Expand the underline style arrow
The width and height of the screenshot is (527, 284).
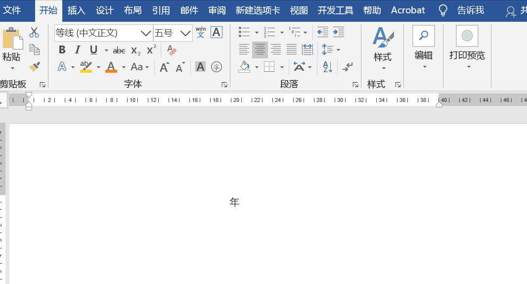click(x=106, y=50)
